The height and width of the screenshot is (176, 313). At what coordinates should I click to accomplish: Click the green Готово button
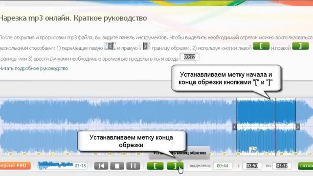point(305,166)
